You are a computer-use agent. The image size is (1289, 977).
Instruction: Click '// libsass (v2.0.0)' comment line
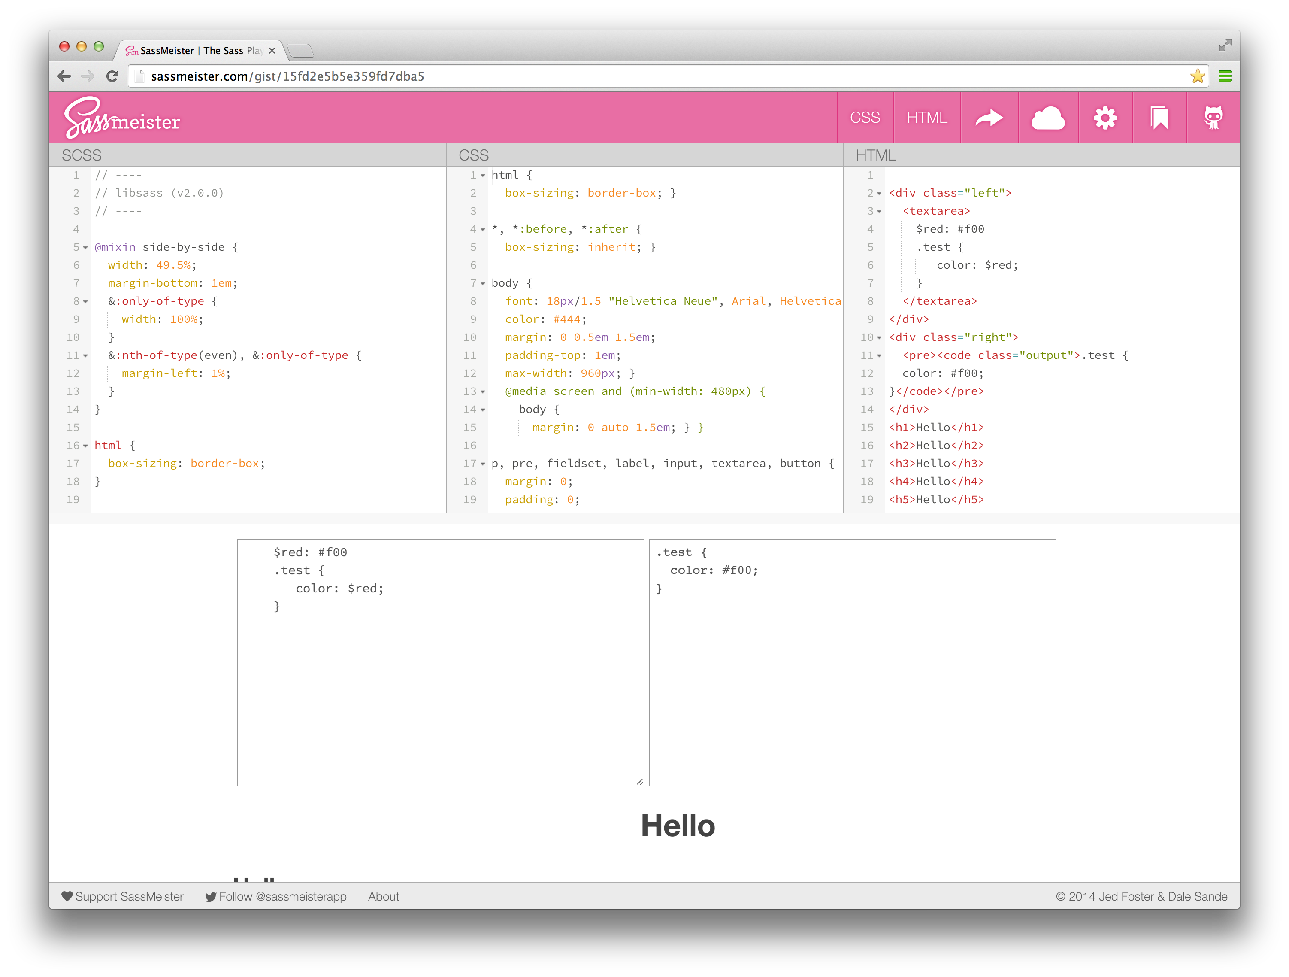(x=159, y=193)
